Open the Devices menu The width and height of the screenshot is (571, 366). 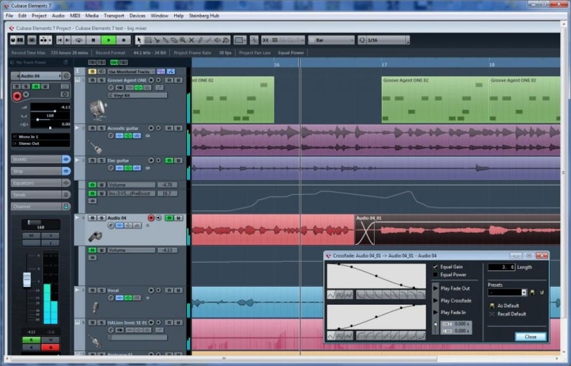(x=137, y=16)
